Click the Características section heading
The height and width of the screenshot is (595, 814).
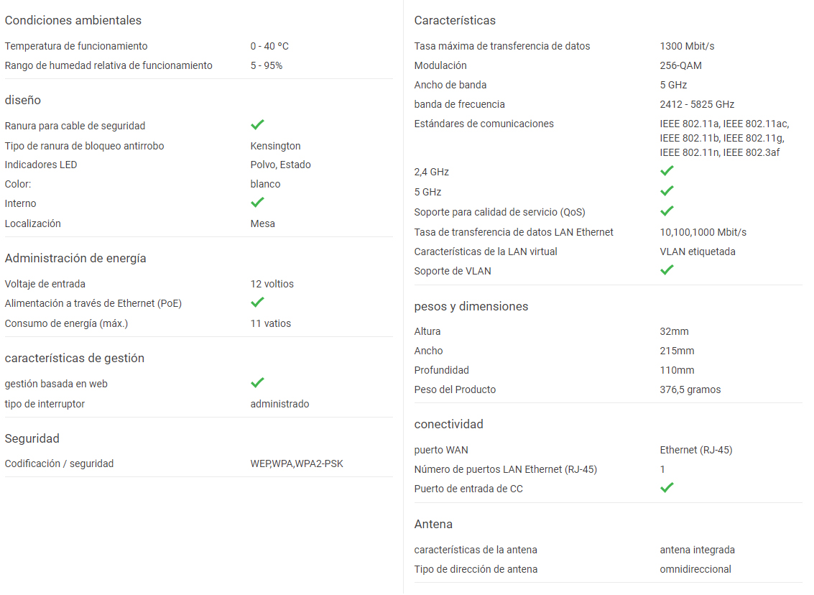click(455, 20)
